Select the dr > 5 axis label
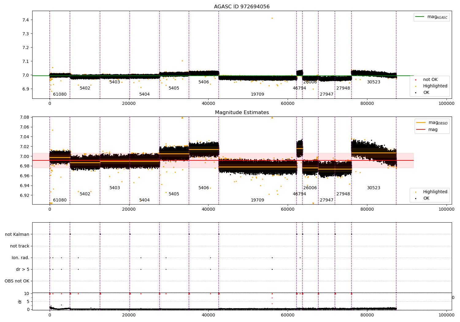 click(x=23, y=269)
